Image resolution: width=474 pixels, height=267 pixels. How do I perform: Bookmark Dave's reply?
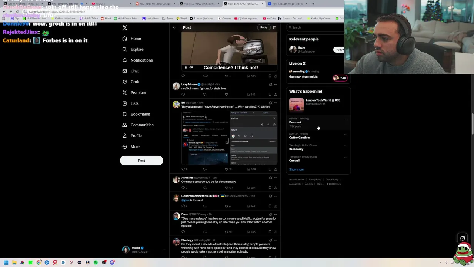click(x=270, y=232)
